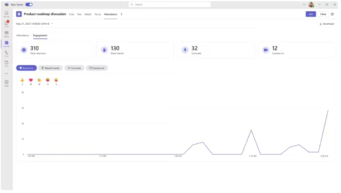Expand the meeting date dropdown
Screen dimensions: 341x193
click(52, 24)
